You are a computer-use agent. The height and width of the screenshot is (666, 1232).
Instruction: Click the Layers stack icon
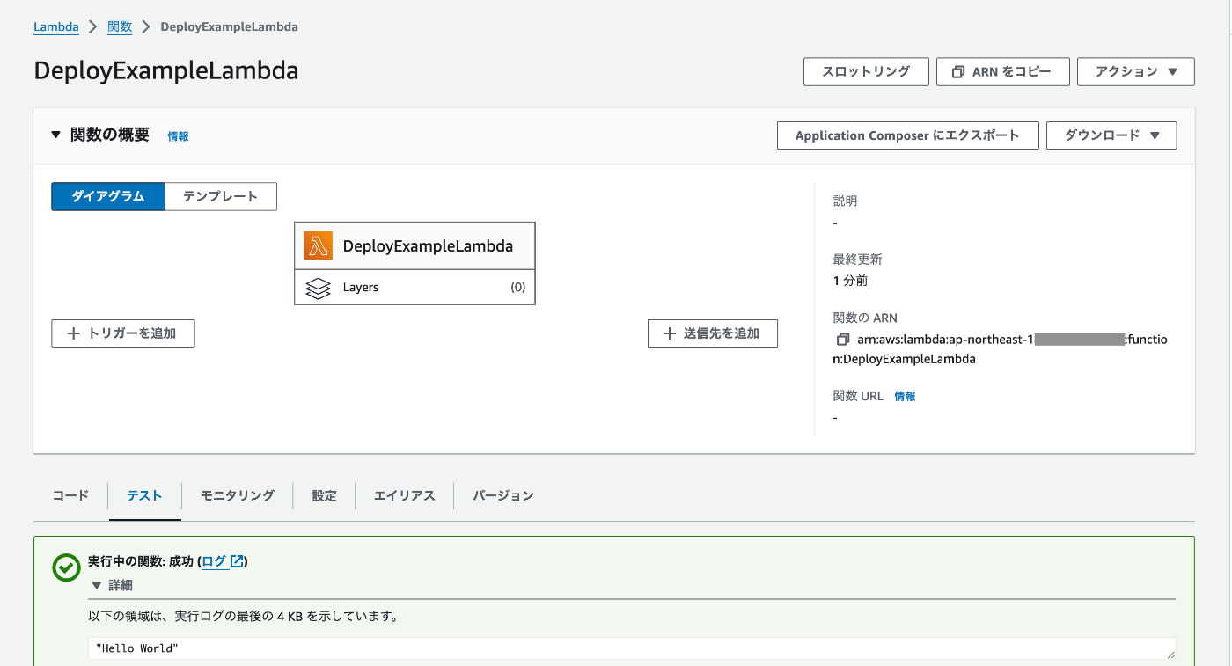pos(318,288)
